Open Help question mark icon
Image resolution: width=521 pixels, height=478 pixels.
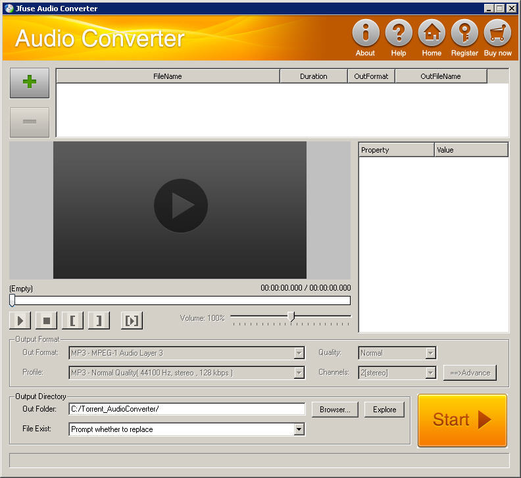pos(399,33)
